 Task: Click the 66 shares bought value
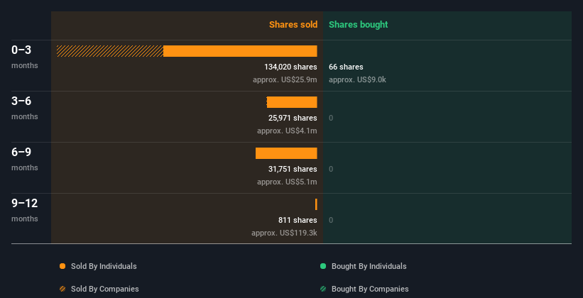346,67
